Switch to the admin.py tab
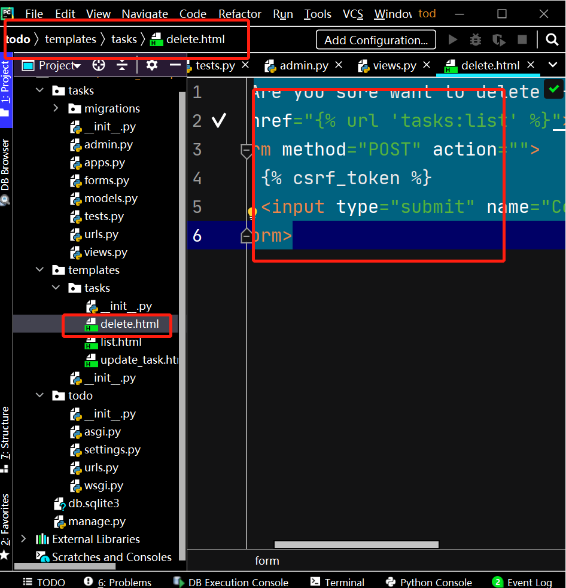Image resolution: width=566 pixels, height=588 pixels. [296, 66]
